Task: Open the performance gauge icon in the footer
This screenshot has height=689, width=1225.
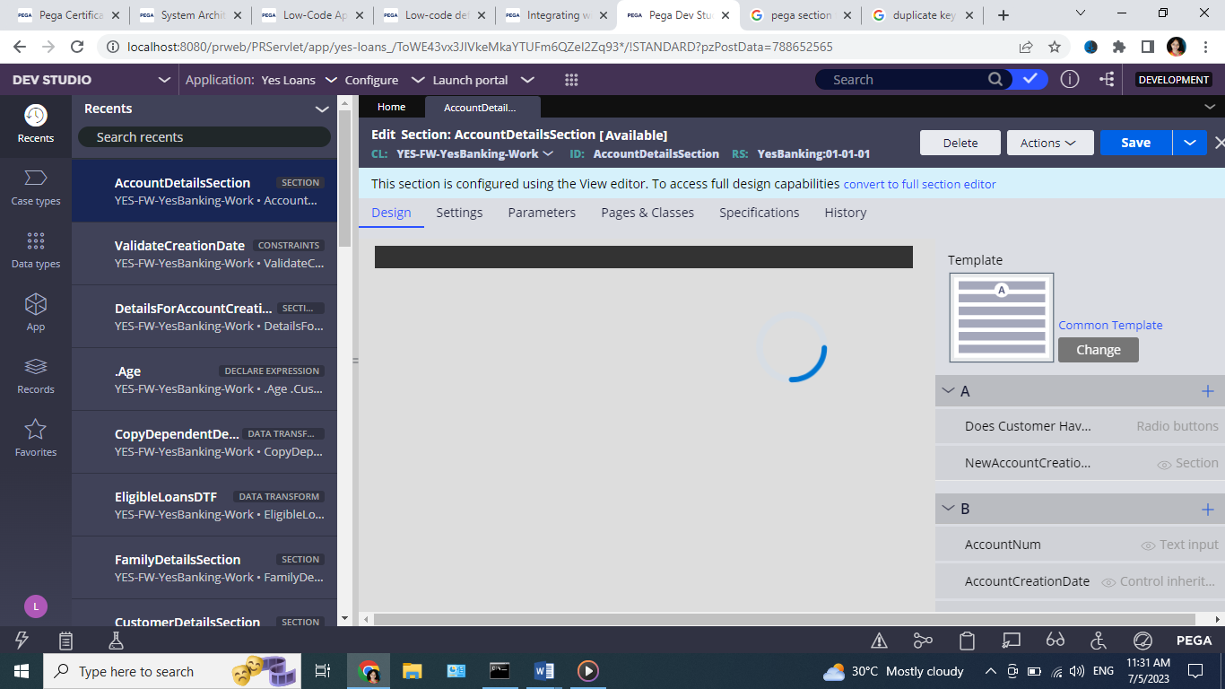Action: tap(1142, 641)
